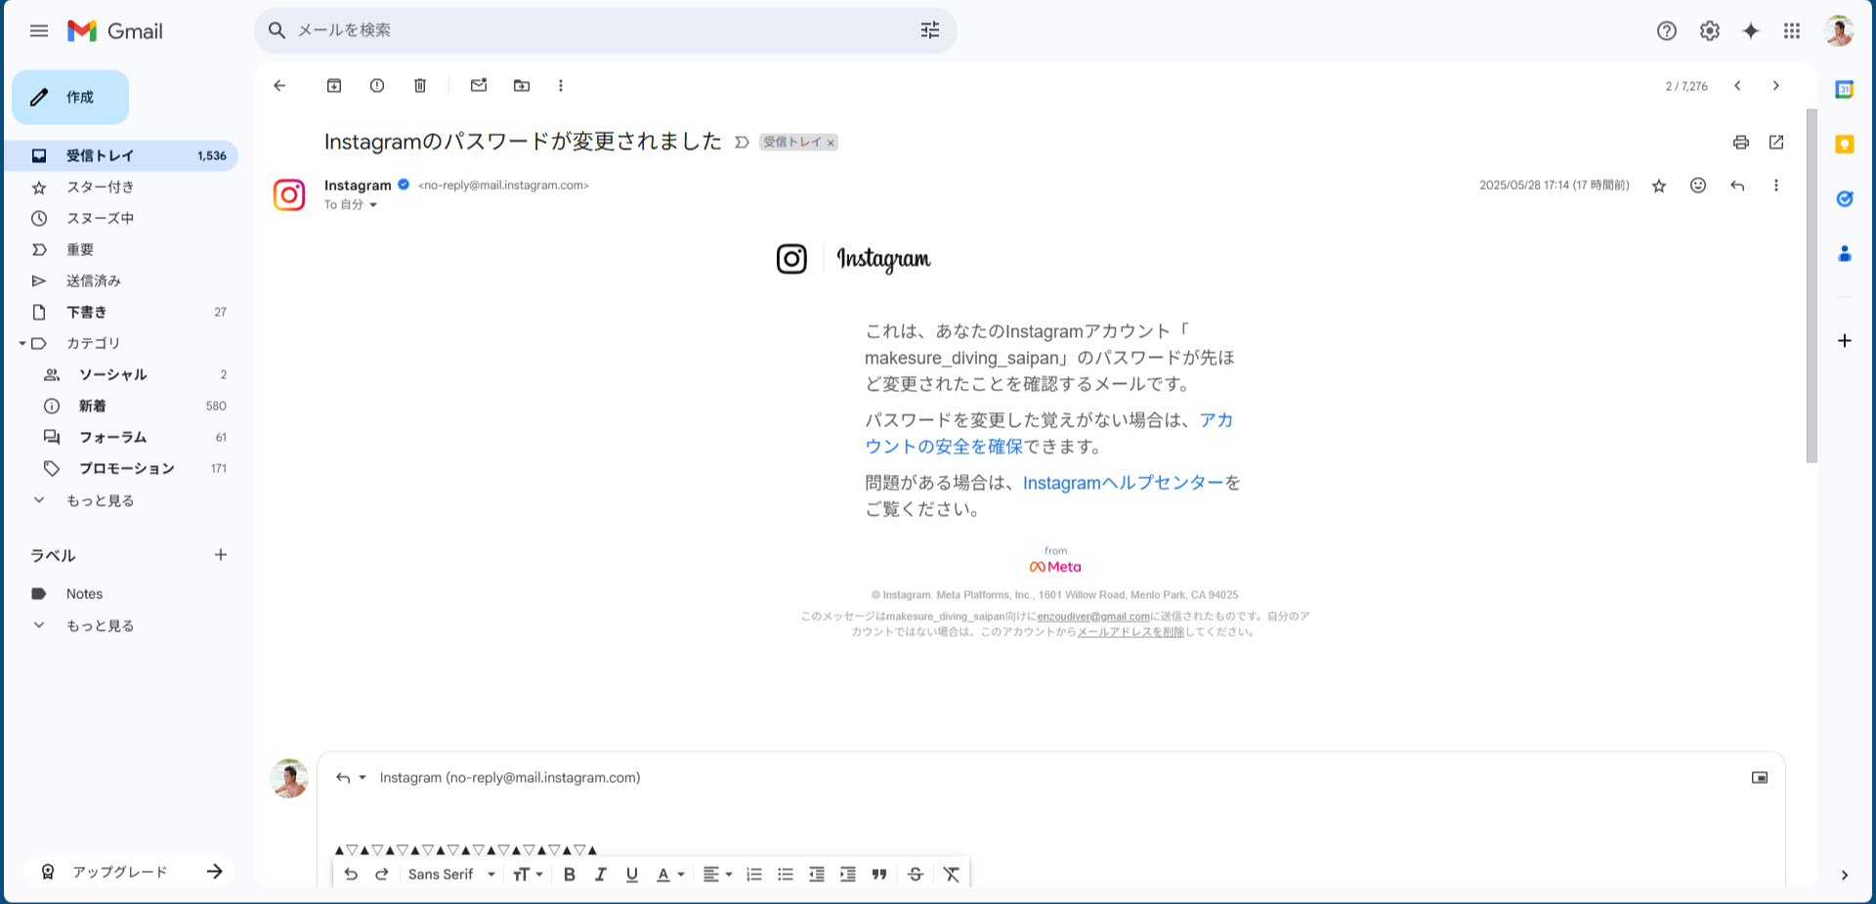Delete the email with the trash icon
1876x904 pixels.
(420, 86)
